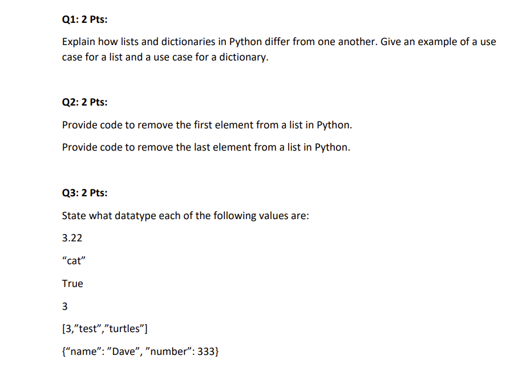Click the value 3.22
This screenshot has width=518, height=392.
click(x=72, y=238)
